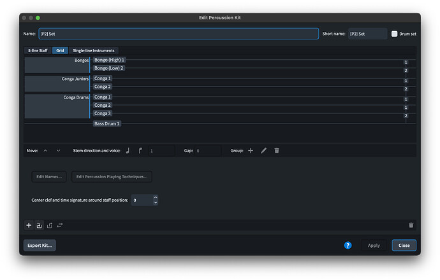The width and height of the screenshot is (440, 280).
Task: Click the Gap value field
Action: tap(208, 151)
